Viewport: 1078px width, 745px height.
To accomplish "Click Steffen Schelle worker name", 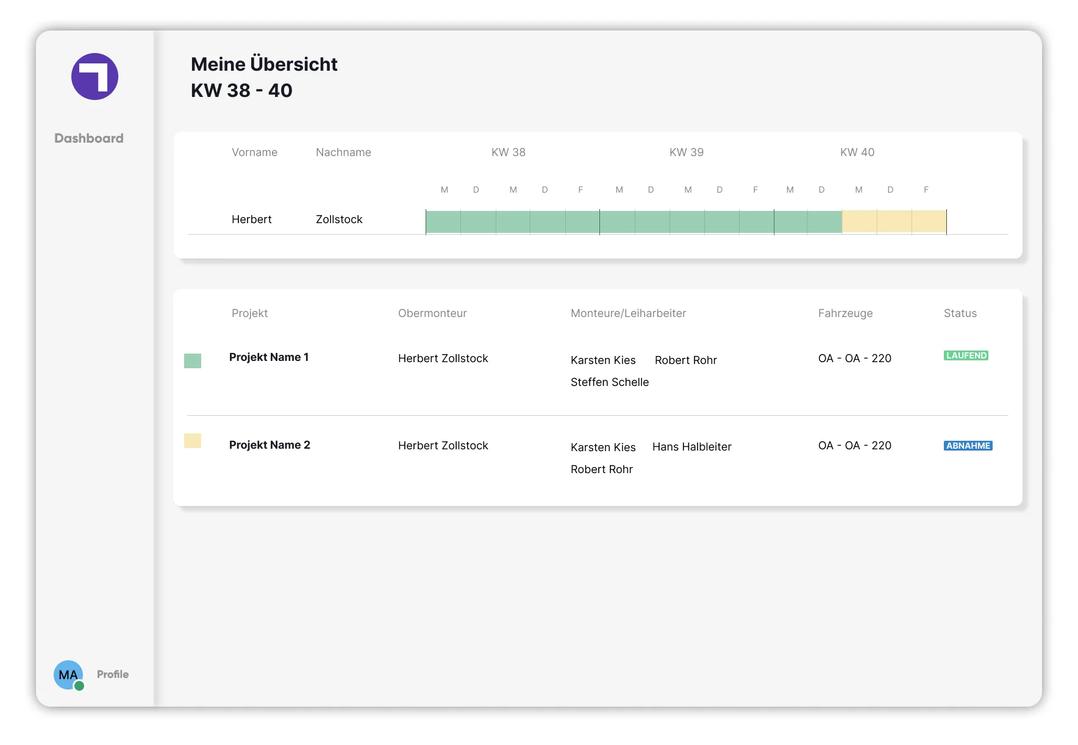I will (610, 382).
